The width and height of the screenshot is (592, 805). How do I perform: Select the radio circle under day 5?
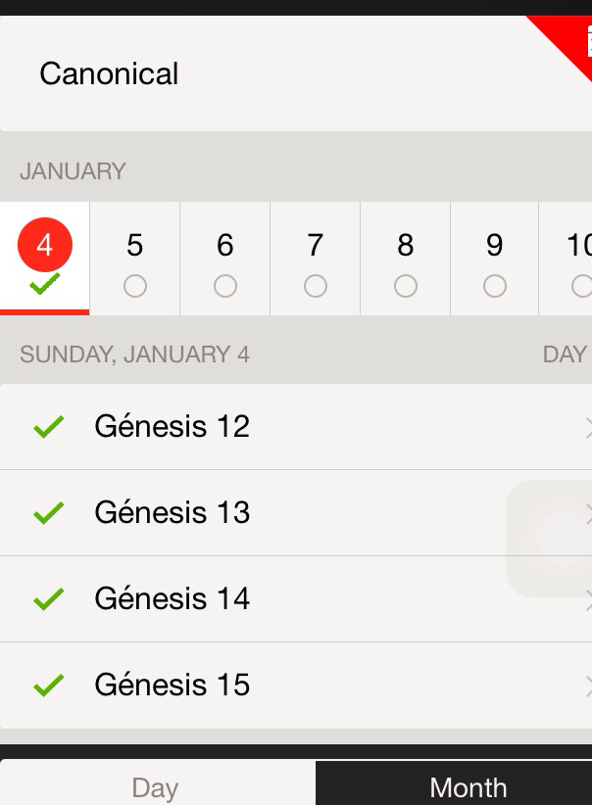click(135, 286)
